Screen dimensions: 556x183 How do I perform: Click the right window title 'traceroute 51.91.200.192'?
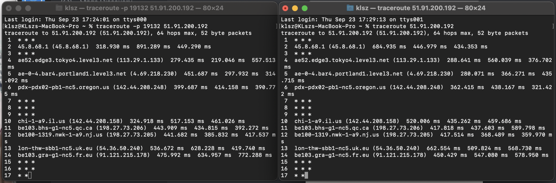416,8
